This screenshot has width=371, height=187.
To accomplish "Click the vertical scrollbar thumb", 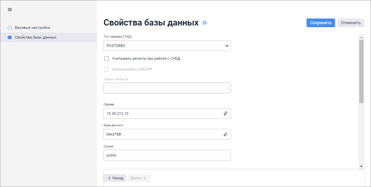I will [x=361, y=71].
